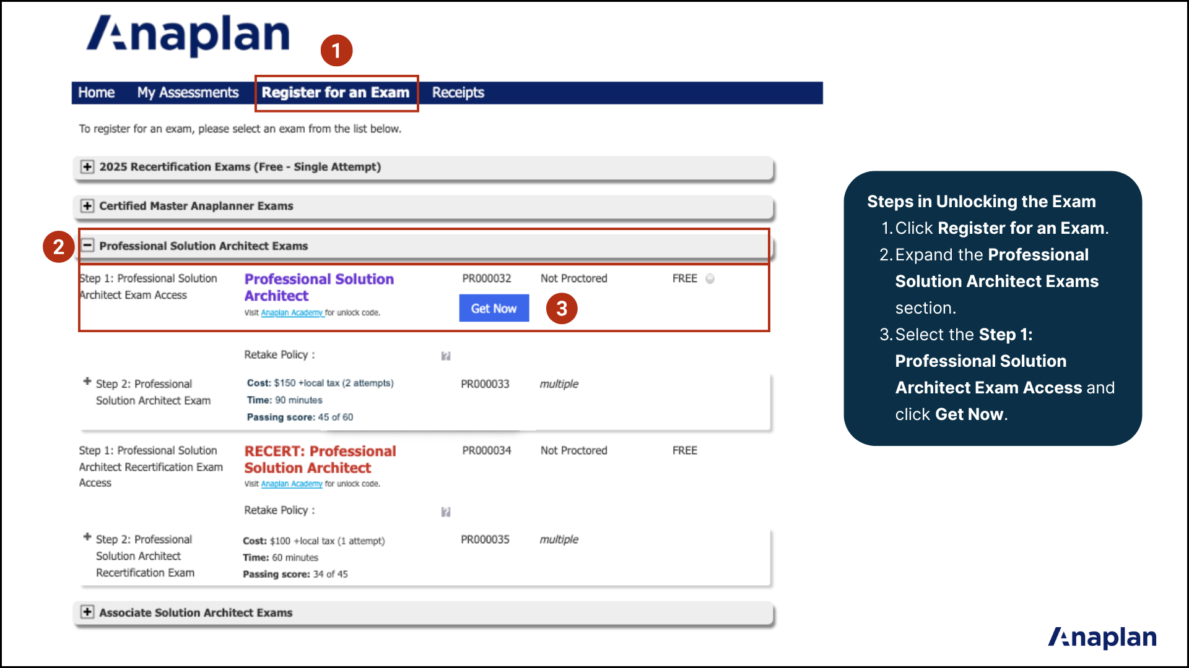Screen dimensions: 1189x668
Task: Follow Anaplan Academy link under RECERT exam
Action: 292,484
